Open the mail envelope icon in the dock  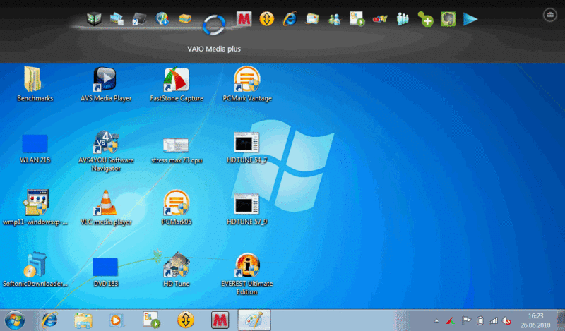[312, 19]
